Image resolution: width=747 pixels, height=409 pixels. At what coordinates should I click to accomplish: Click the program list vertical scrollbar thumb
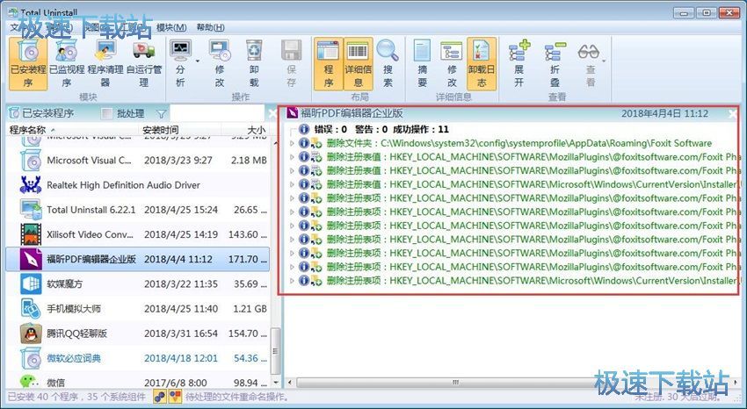[x=275, y=351]
